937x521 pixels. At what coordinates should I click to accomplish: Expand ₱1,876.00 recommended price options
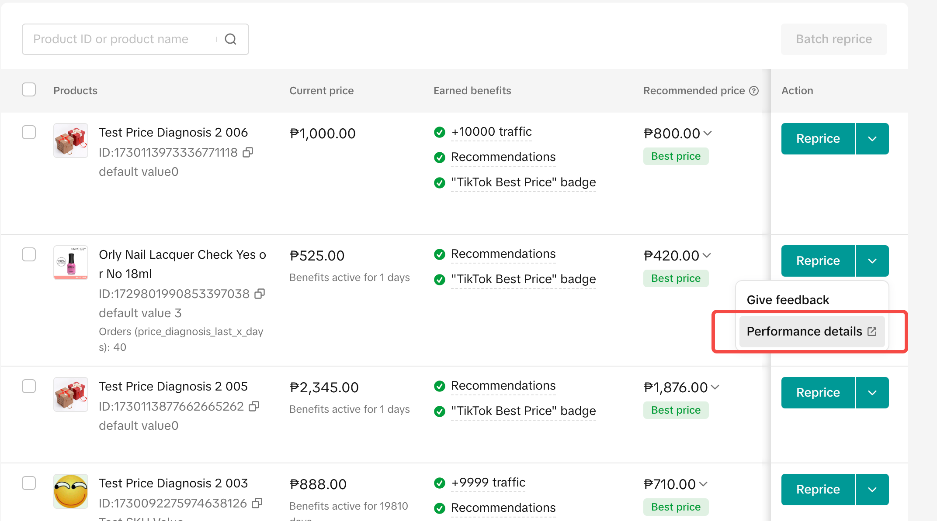715,387
